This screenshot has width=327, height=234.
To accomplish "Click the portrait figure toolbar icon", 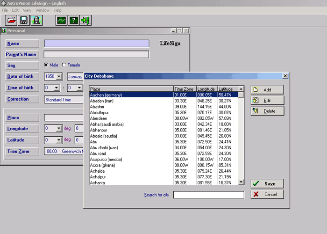I will [36, 20].
